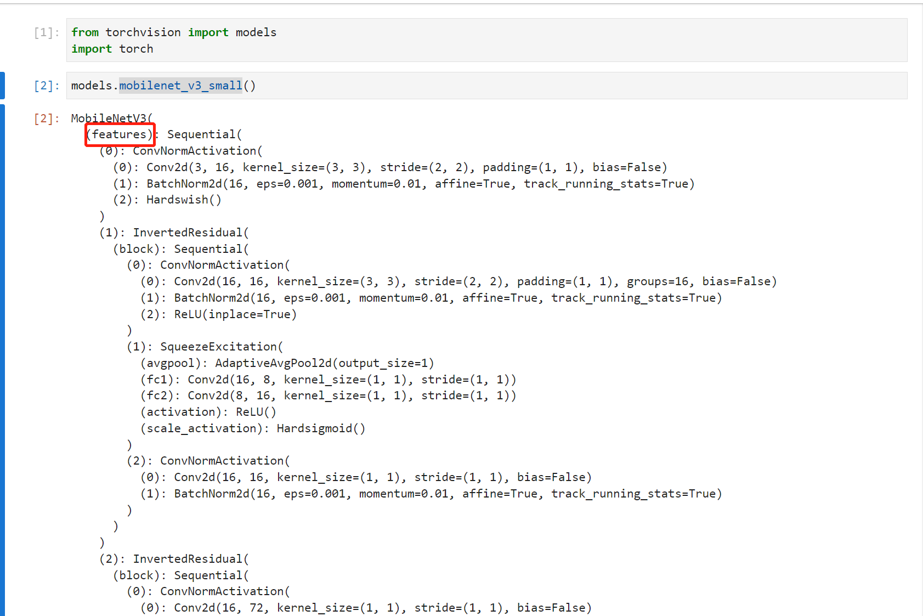This screenshot has width=923, height=616.
Task: Click the [2]: output prompt label
Action: 47,118
